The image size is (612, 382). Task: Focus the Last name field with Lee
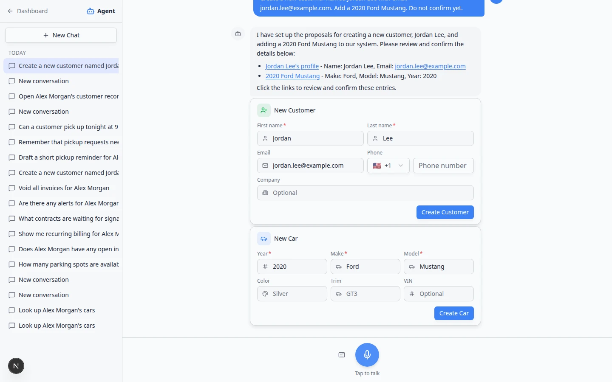tap(420, 138)
